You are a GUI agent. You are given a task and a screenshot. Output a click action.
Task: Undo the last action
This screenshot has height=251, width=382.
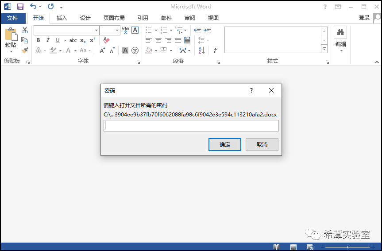pos(33,6)
